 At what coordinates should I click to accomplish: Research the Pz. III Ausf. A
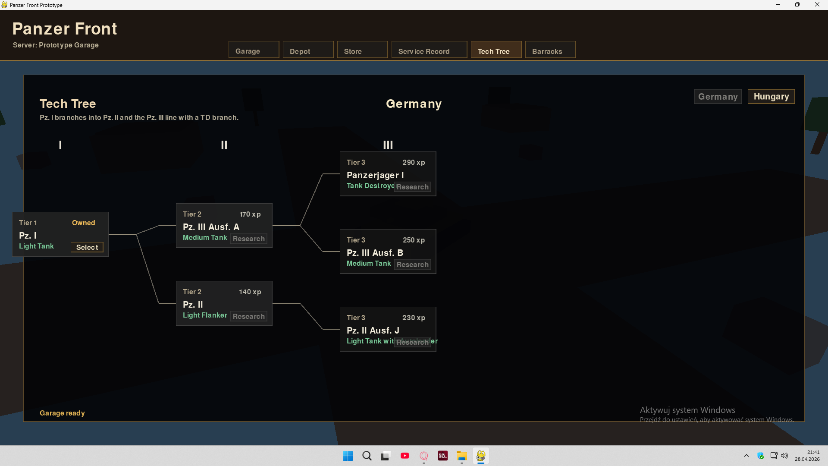(x=248, y=239)
